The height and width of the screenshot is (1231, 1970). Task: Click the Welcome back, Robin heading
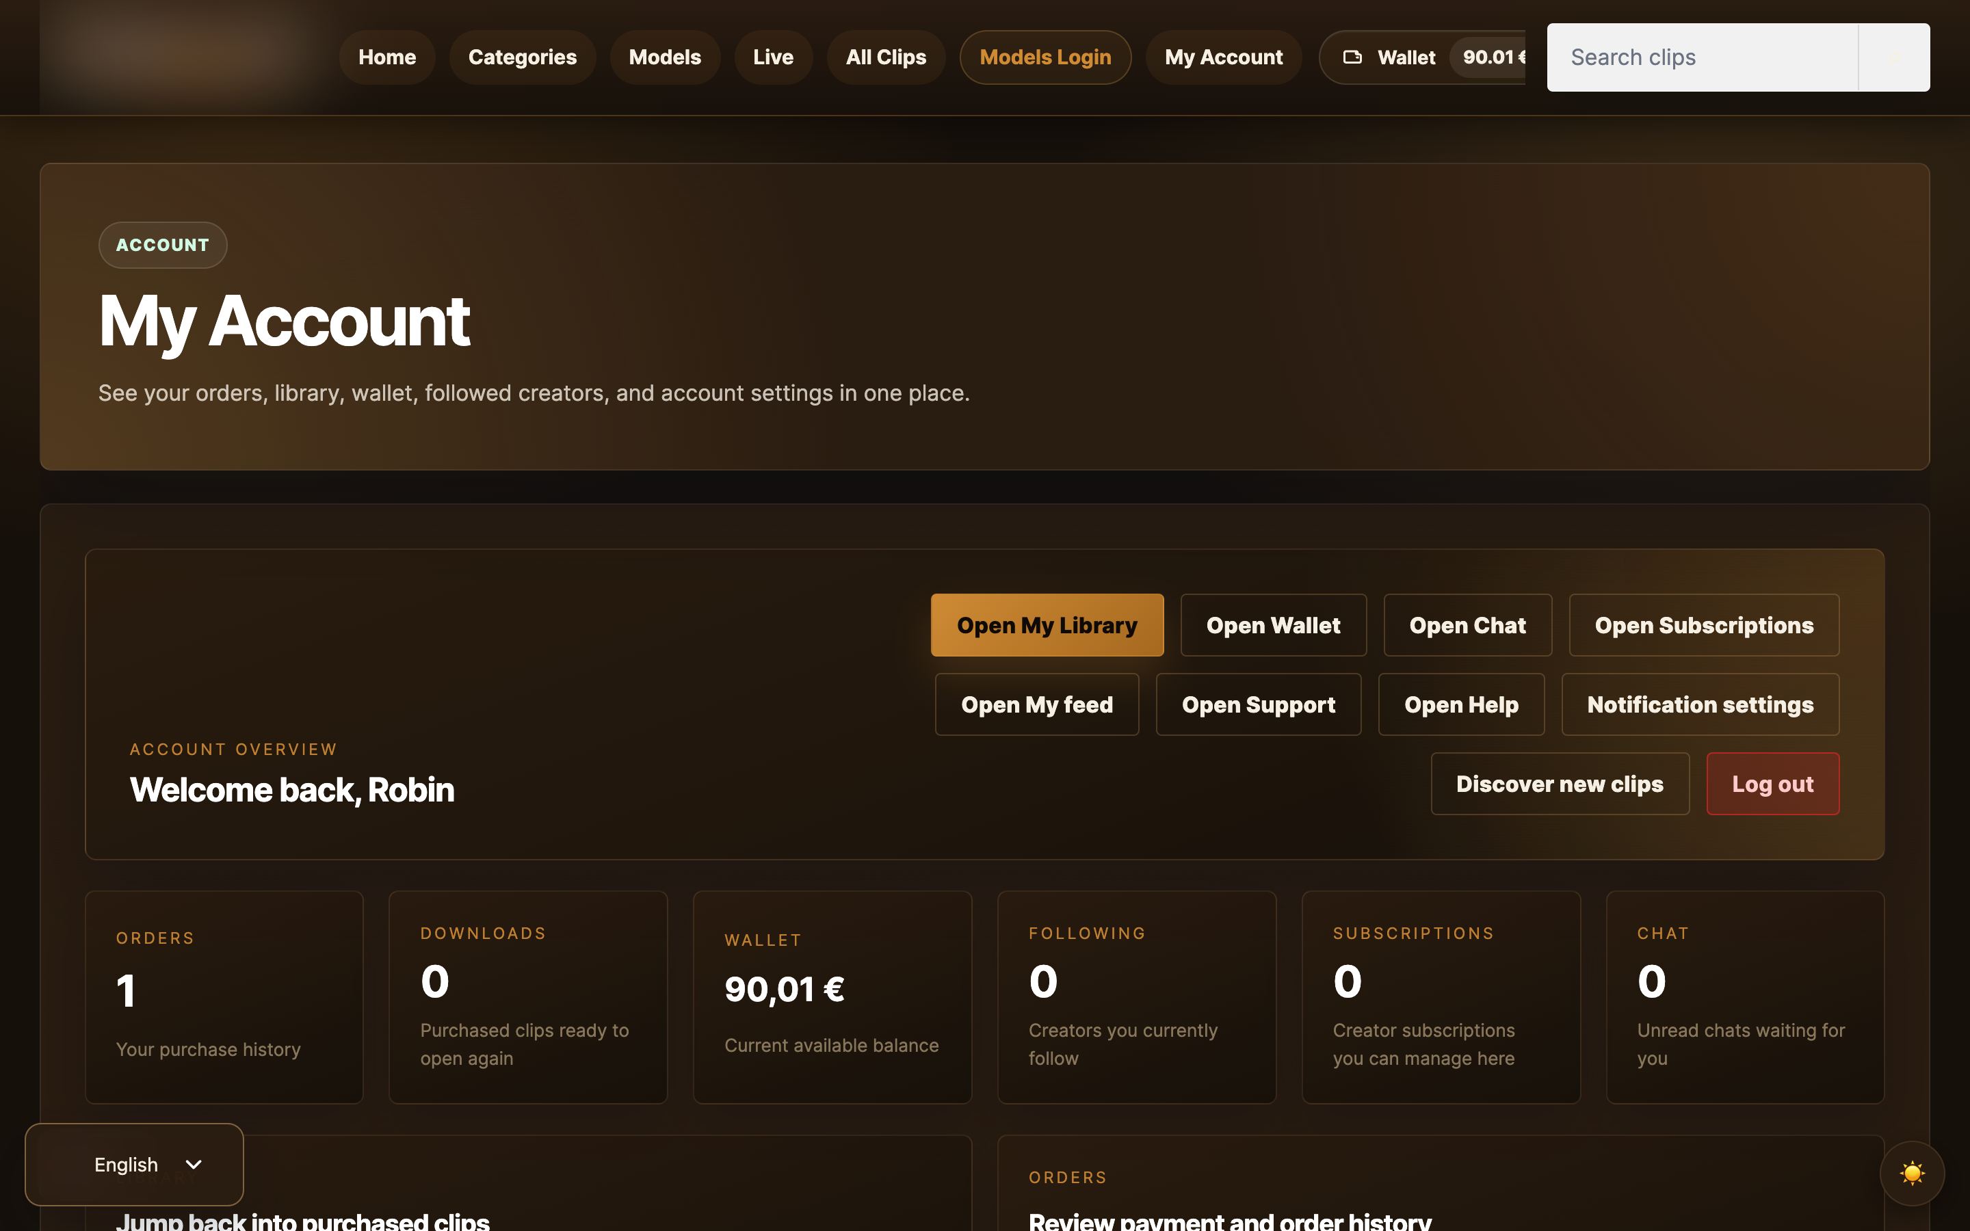point(292,790)
